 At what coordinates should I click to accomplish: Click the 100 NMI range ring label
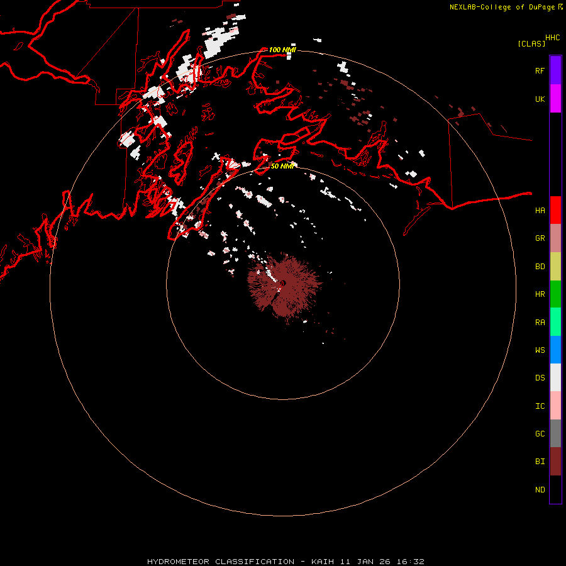[x=282, y=50]
